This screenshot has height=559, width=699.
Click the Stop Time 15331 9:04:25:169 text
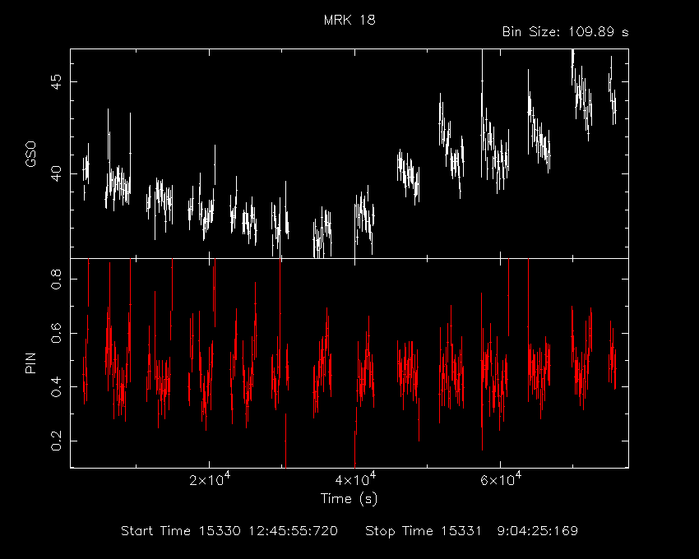click(x=472, y=531)
